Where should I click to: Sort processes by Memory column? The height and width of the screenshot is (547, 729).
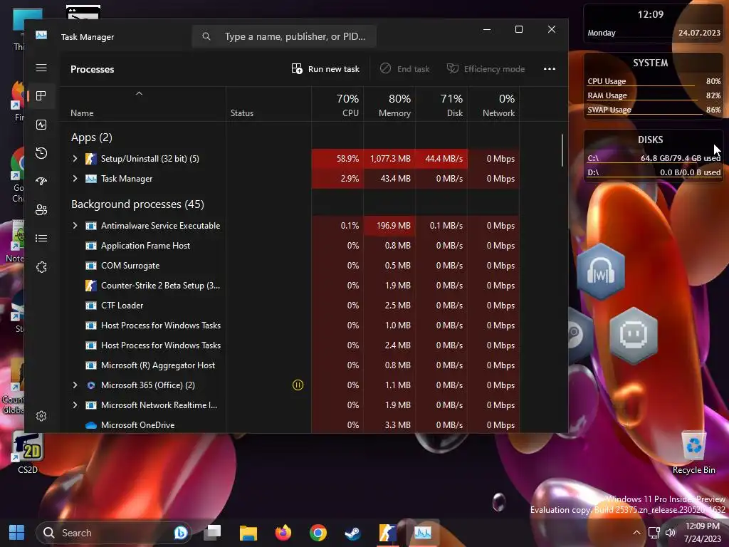tap(389, 105)
